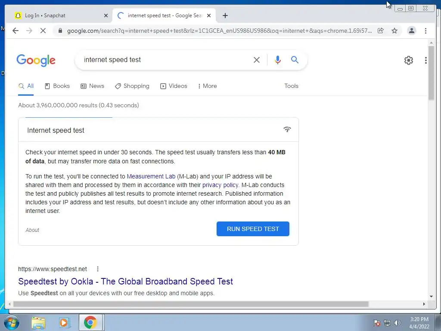Launch Windows Media Player from taskbar

[x=64, y=323]
